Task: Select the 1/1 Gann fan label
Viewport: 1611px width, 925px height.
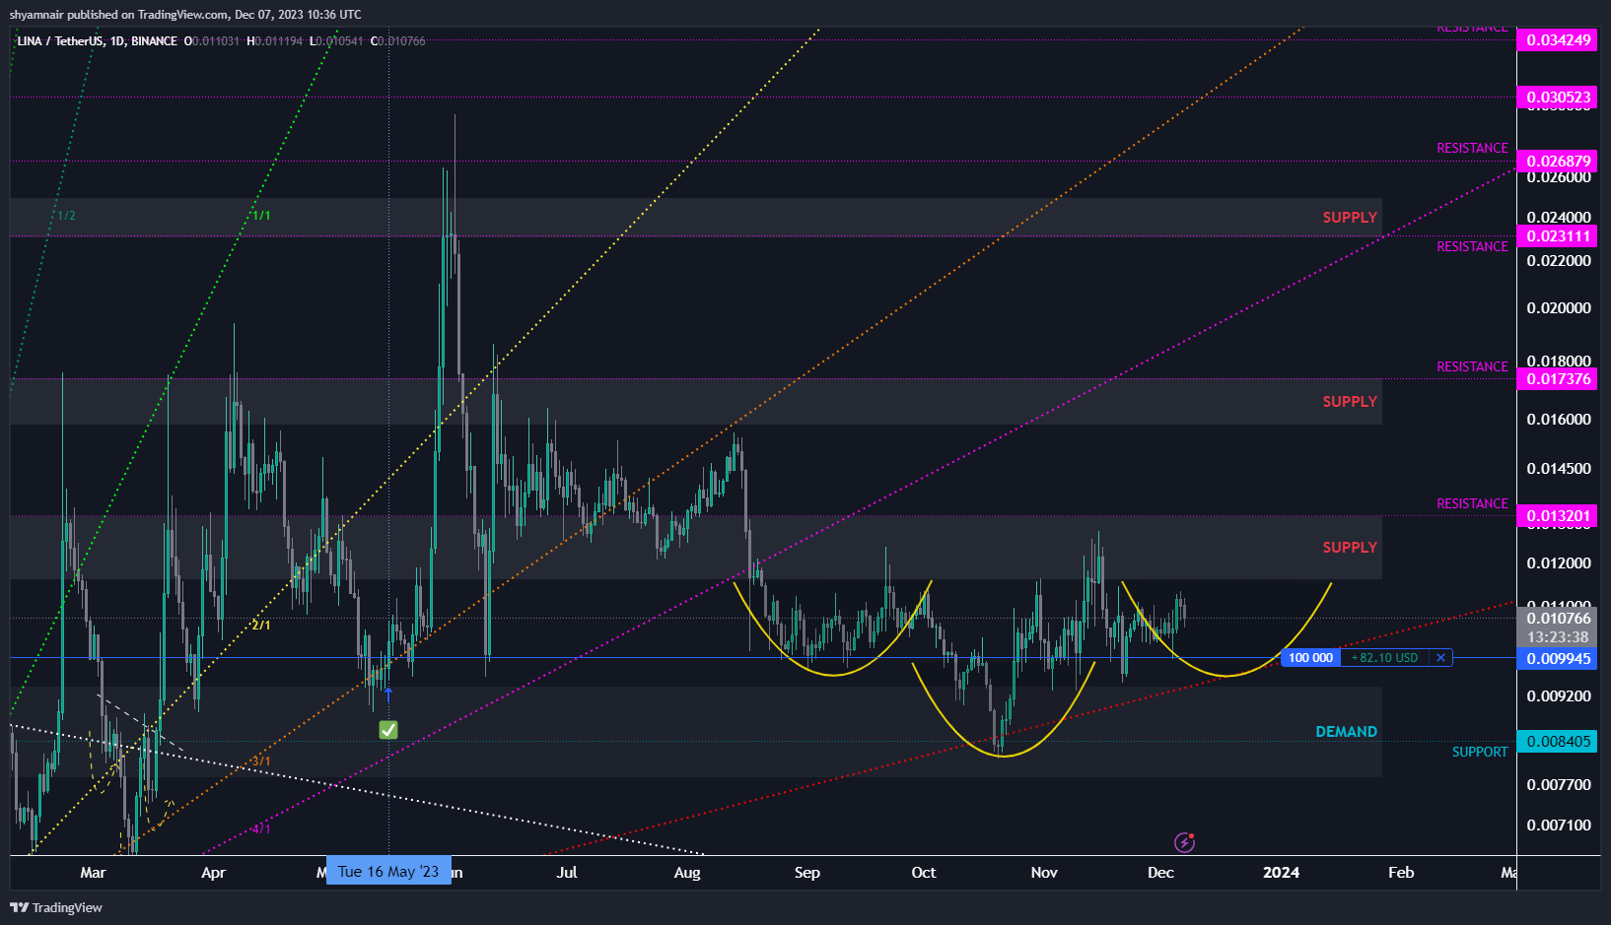Action: coord(261,216)
